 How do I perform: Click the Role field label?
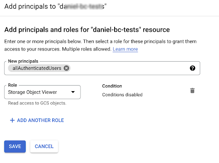12,85
